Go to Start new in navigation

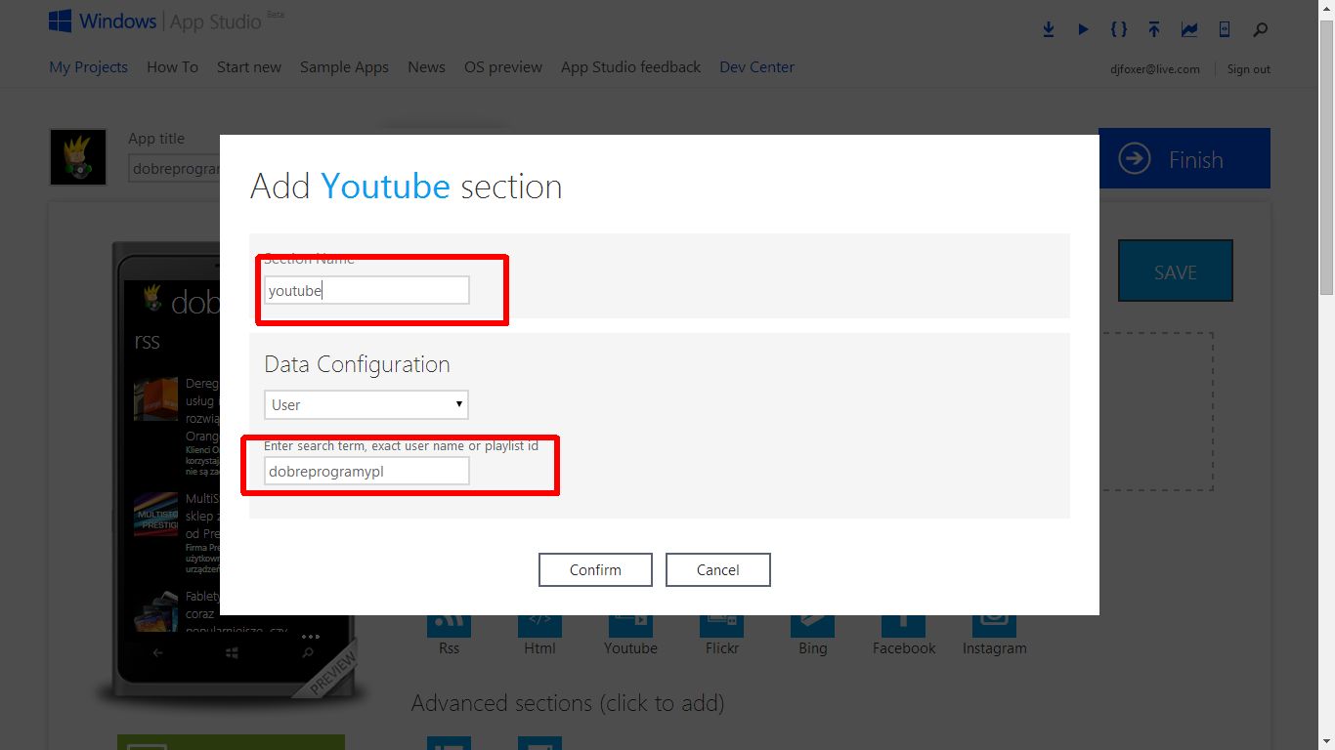[249, 67]
